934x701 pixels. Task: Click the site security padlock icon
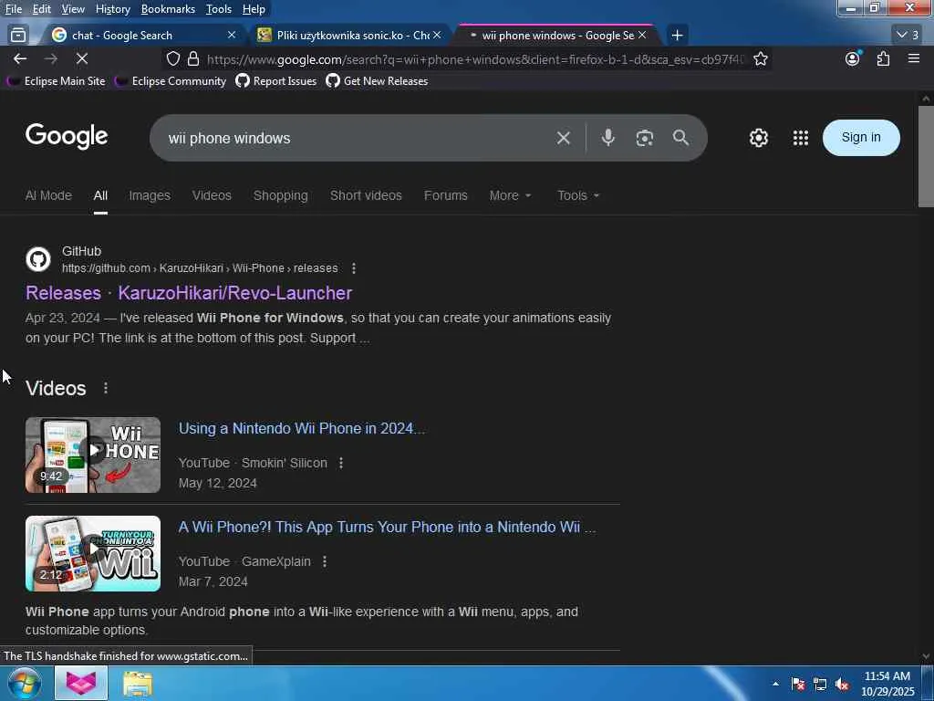click(x=193, y=58)
